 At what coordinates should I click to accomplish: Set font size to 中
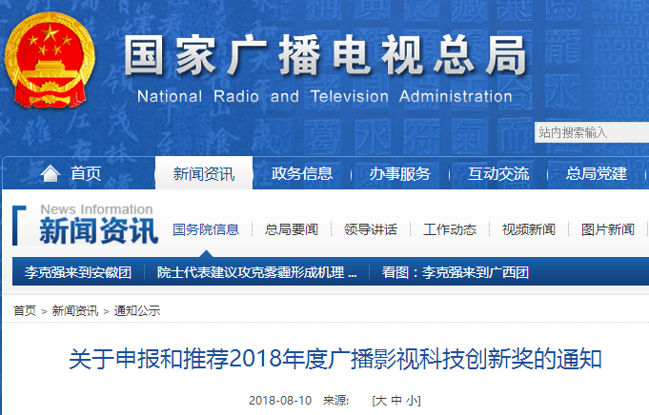(x=396, y=400)
